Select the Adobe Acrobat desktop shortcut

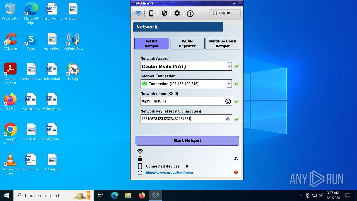point(10,74)
